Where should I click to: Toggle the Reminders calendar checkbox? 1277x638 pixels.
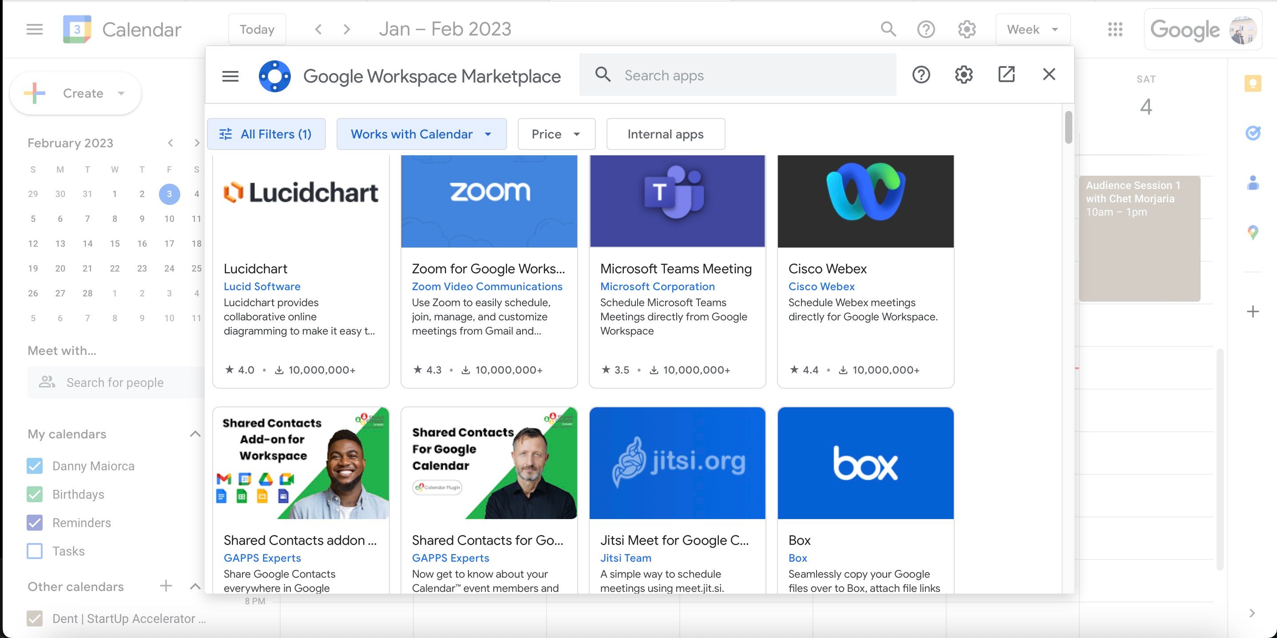(35, 523)
